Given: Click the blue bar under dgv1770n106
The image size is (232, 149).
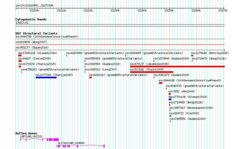Looking at the screenshot, I should point(170,99).
